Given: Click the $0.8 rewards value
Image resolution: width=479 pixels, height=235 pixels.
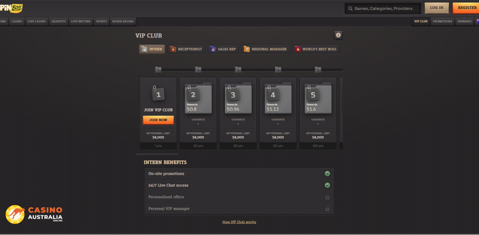Looking at the screenshot, I should pyautogui.click(x=192, y=110).
